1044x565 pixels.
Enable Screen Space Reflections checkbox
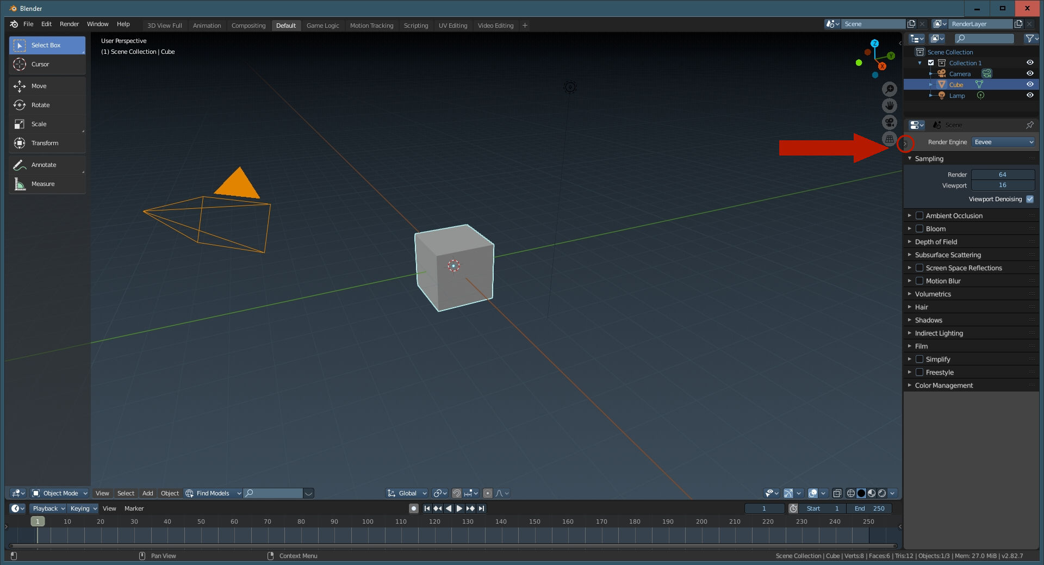[919, 268]
